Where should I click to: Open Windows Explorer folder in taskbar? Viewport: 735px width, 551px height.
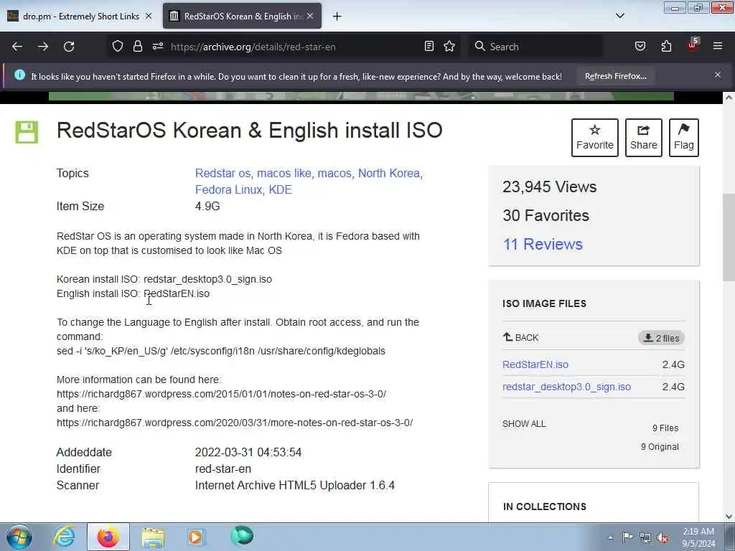tap(153, 537)
